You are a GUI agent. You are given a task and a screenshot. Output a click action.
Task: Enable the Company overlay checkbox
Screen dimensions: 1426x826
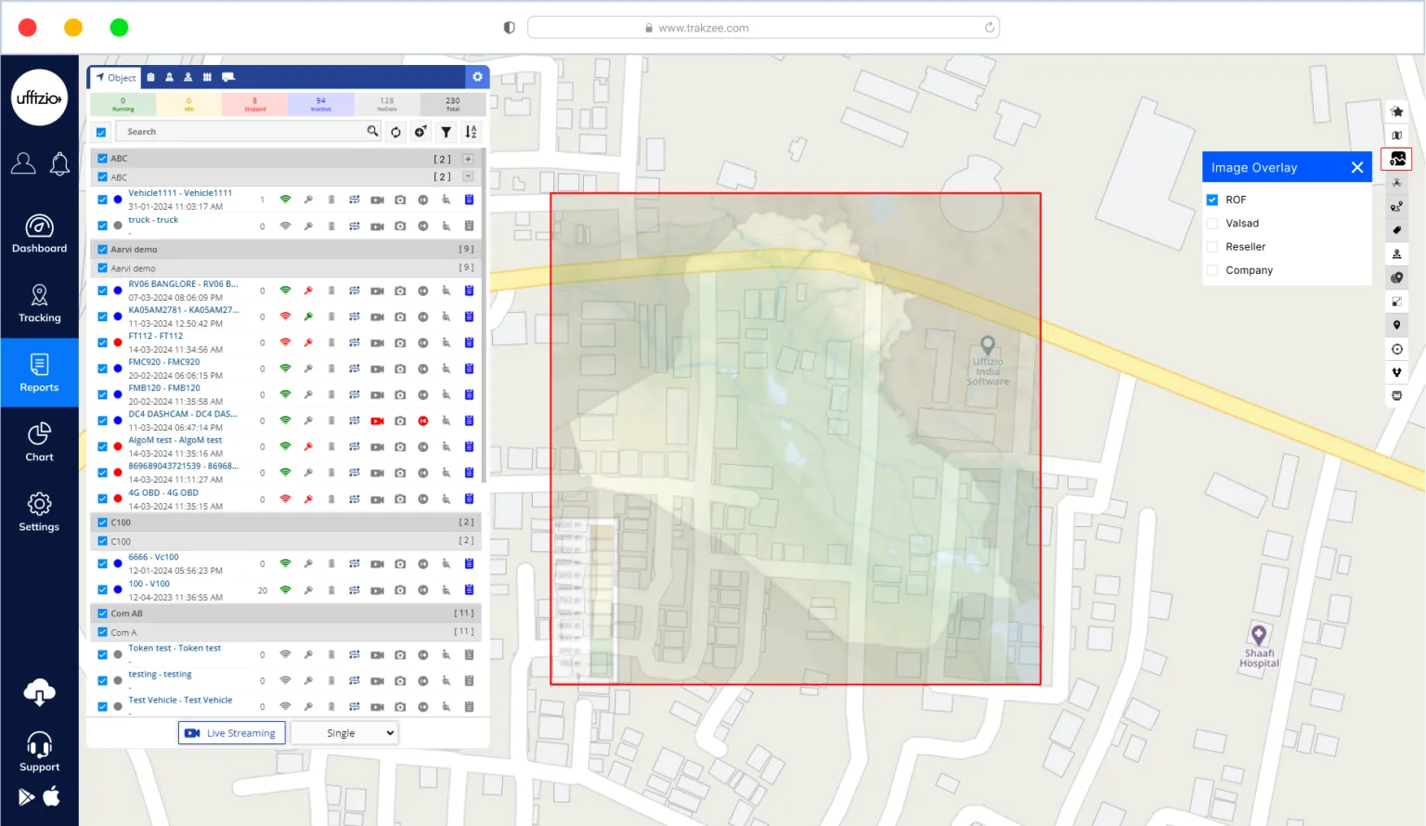coord(1212,270)
